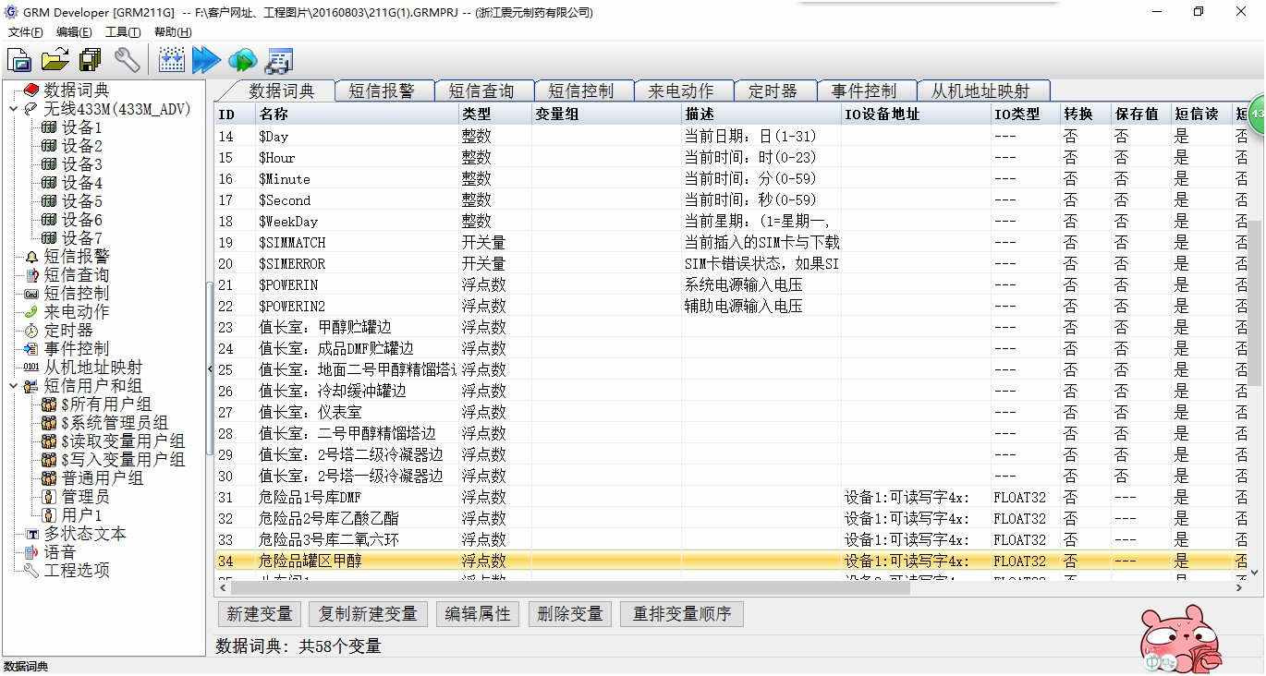Image resolution: width=1266 pixels, height=676 pixels.
Task: Switch to the 从机地址映射 tab
Action: coord(980,91)
